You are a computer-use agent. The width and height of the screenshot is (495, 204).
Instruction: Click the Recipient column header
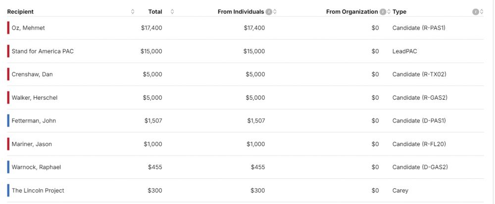click(x=20, y=12)
